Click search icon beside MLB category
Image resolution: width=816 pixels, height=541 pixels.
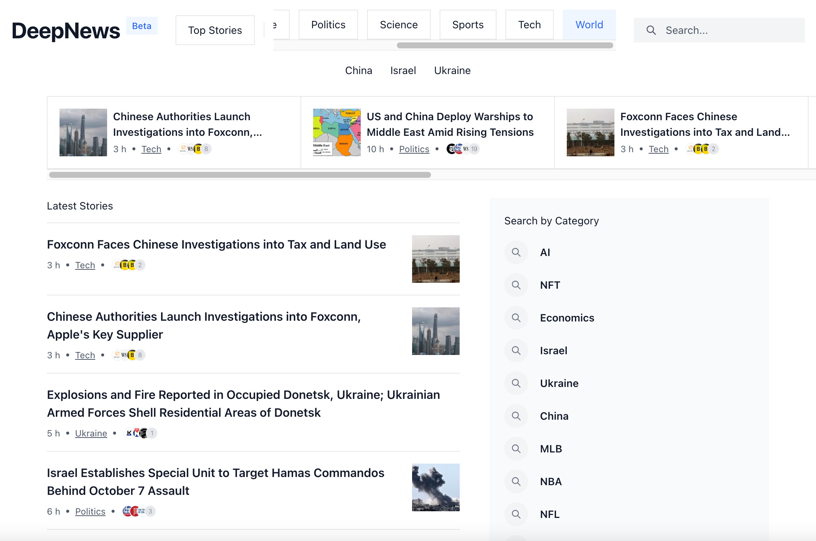pos(516,449)
